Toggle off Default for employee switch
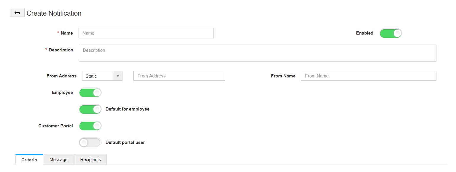The height and width of the screenshot is (172, 456). click(x=90, y=109)
